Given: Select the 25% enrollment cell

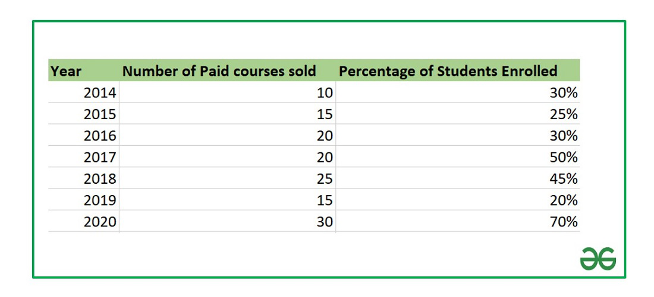Looking at the screenshot, I should tap(564, 114).
